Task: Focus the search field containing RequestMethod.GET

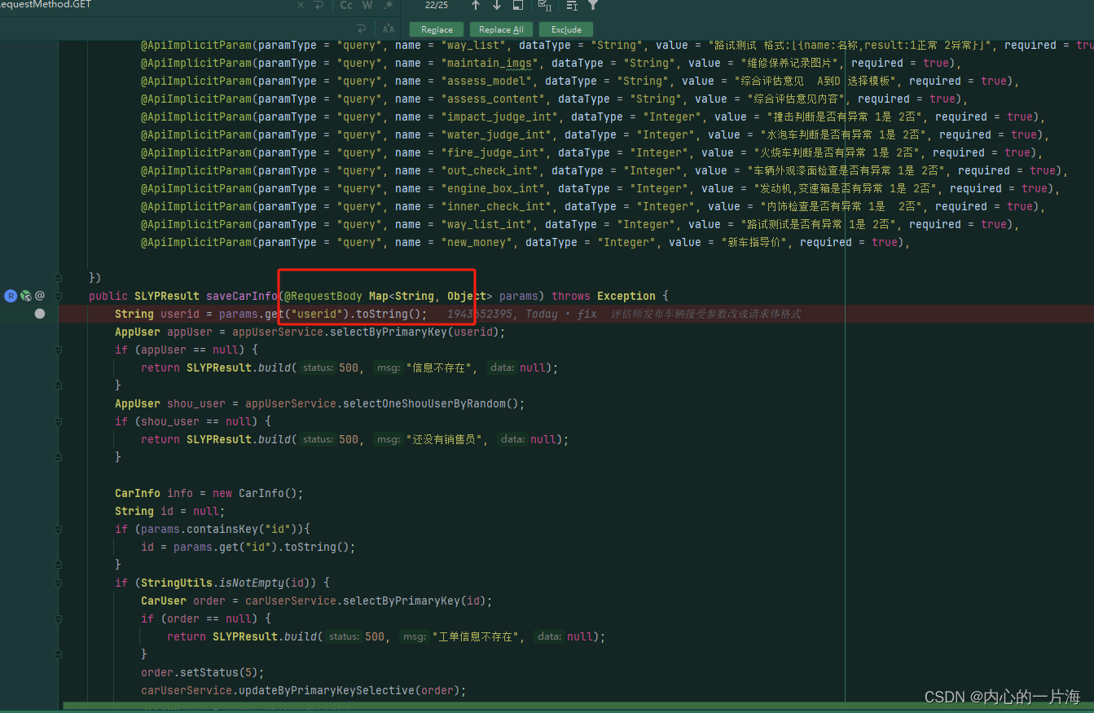Action: pos(147,5)
